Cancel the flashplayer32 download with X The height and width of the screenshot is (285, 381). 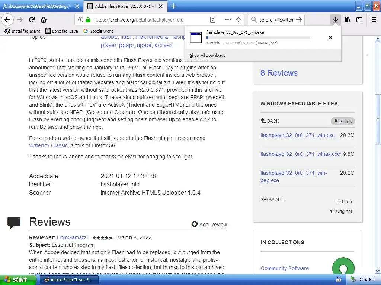pyautogui.click(x=330, y=37)
